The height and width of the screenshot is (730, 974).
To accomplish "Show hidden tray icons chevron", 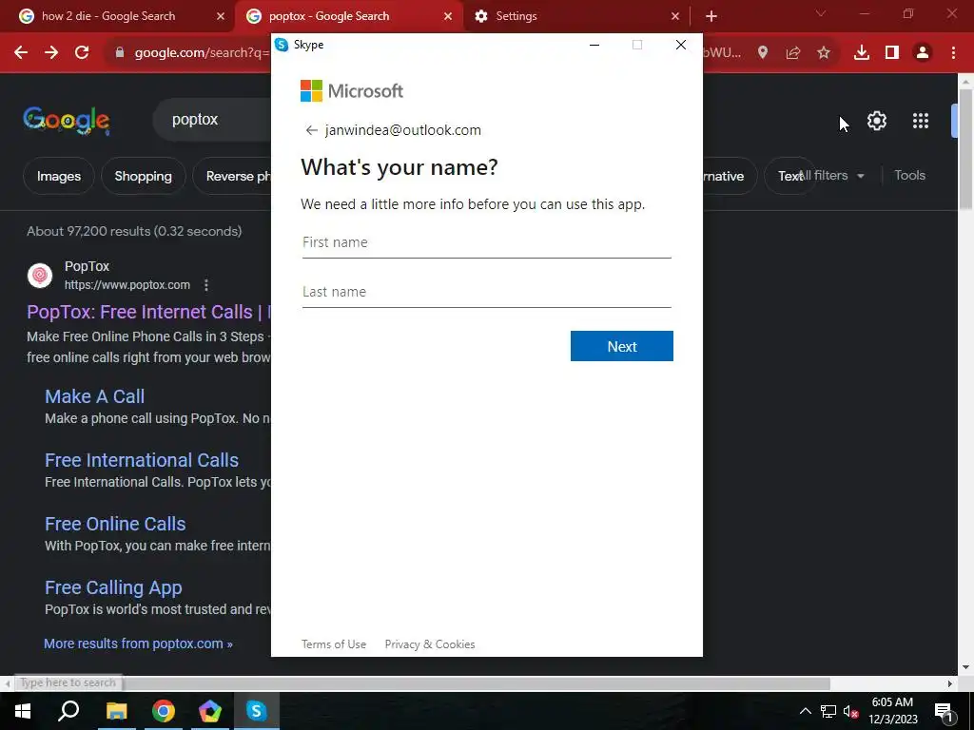I will [805, 711].
